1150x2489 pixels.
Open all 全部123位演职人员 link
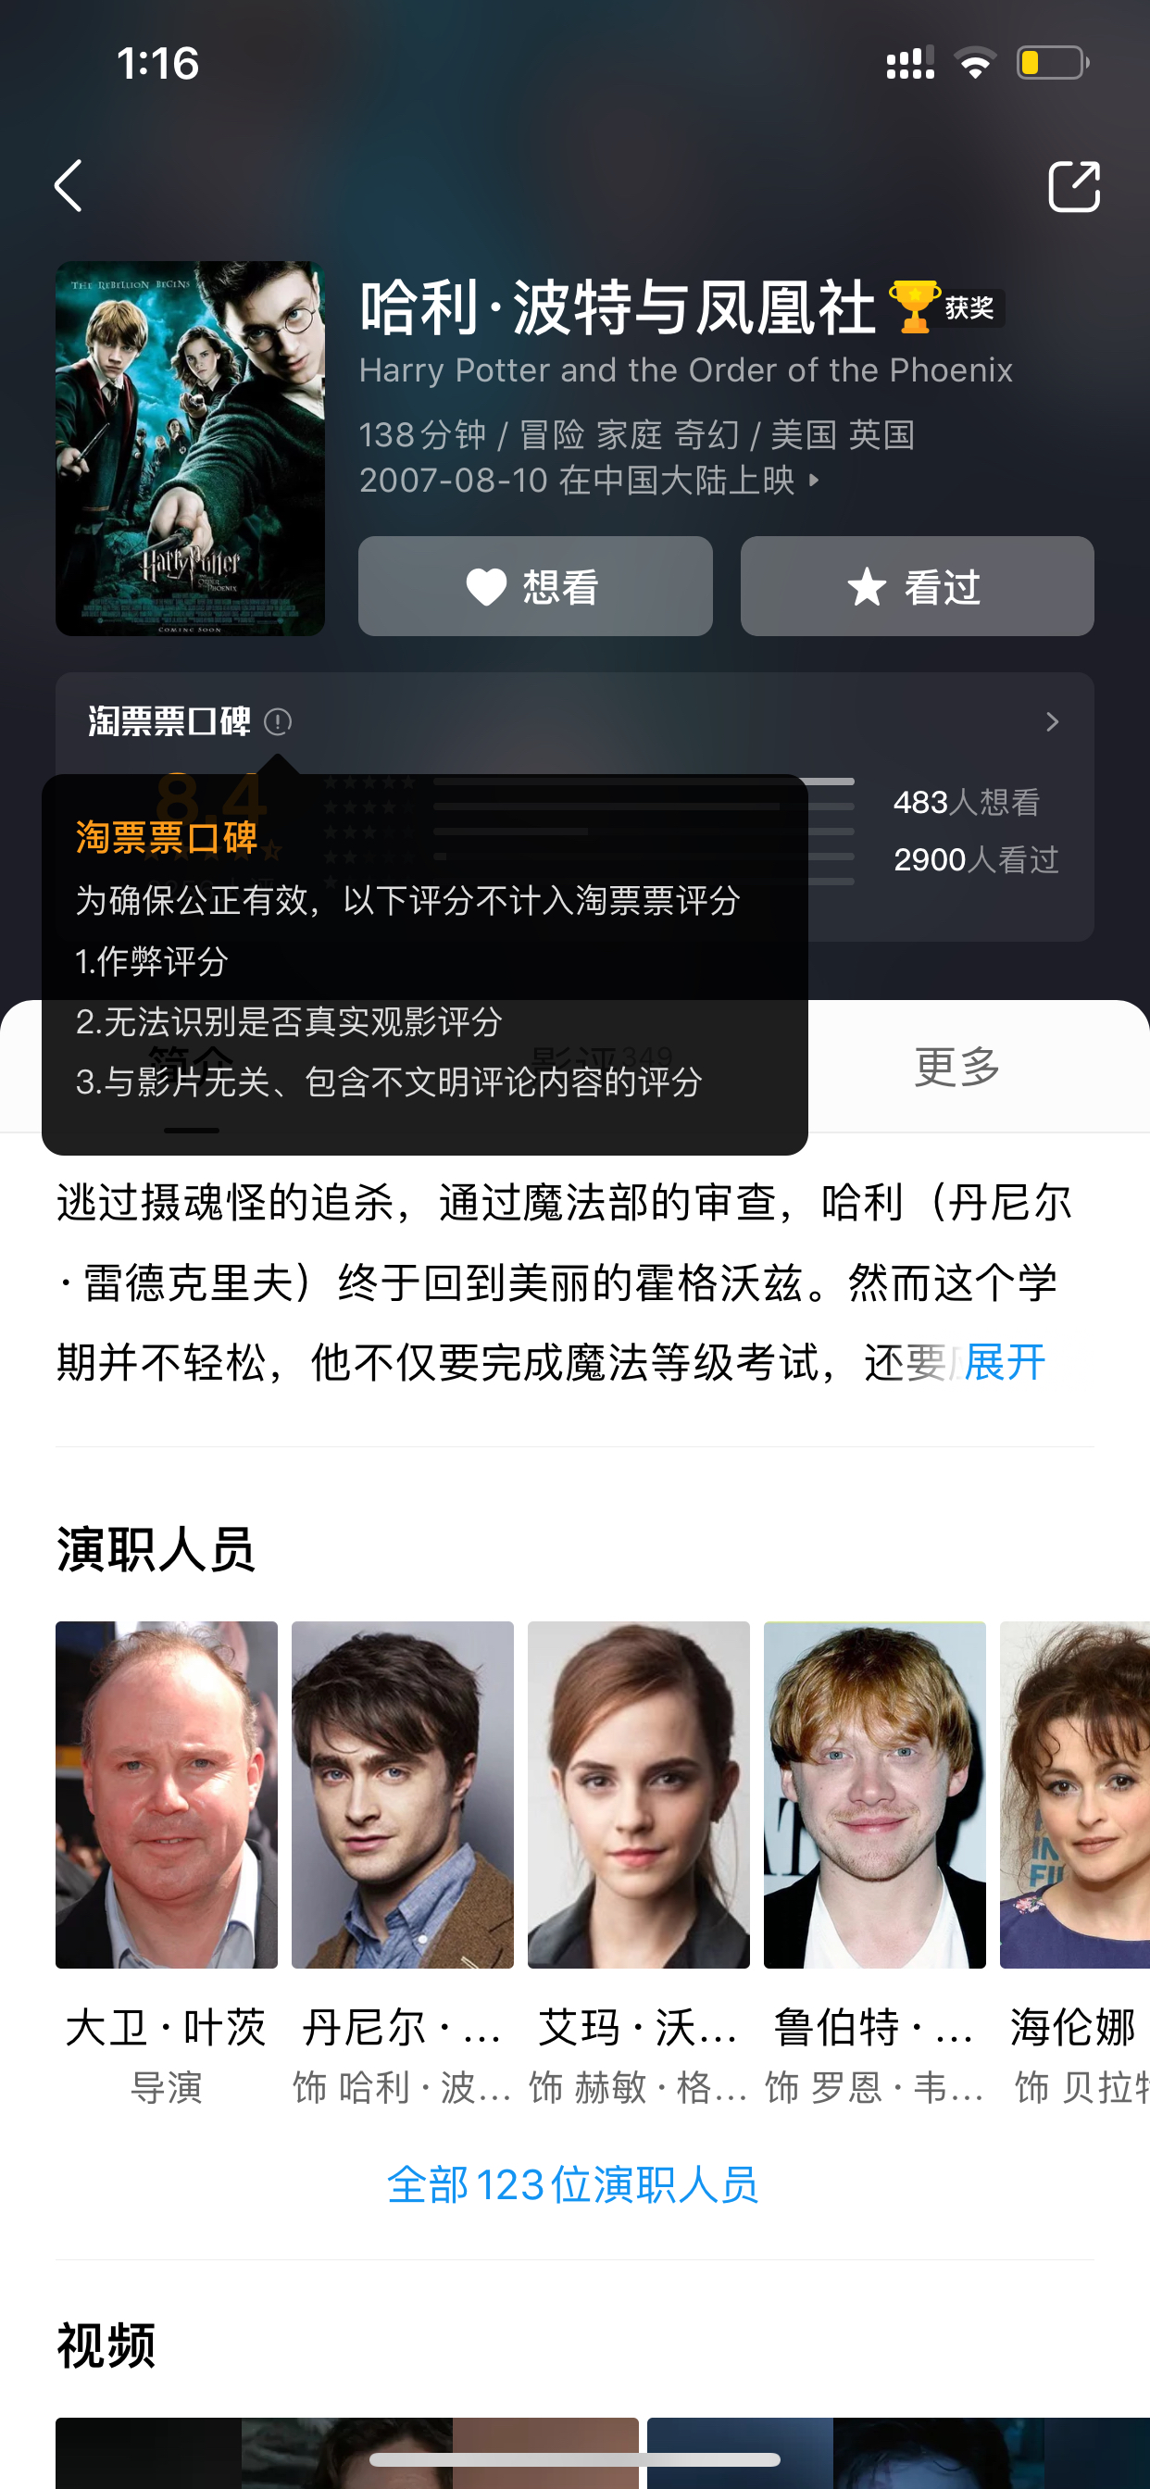click(x=573, y=2184)
